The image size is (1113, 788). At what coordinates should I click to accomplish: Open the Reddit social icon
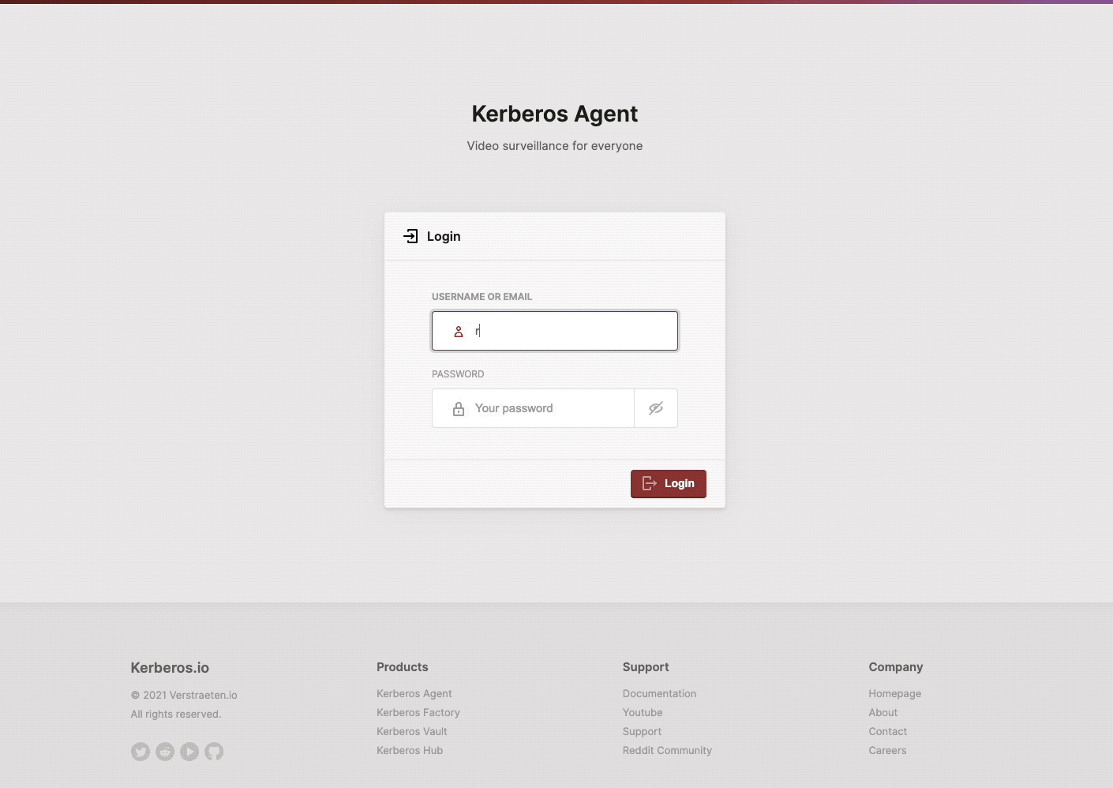[165, 751]
